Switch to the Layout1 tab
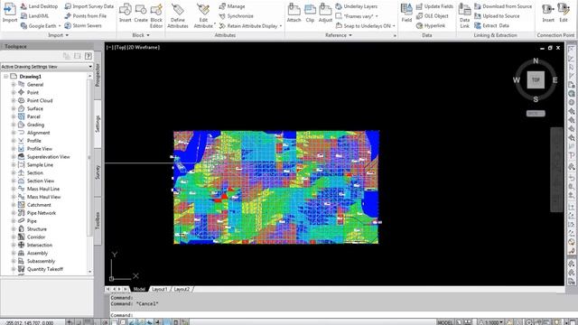This screenshot has width=578, height=325. 160,289
